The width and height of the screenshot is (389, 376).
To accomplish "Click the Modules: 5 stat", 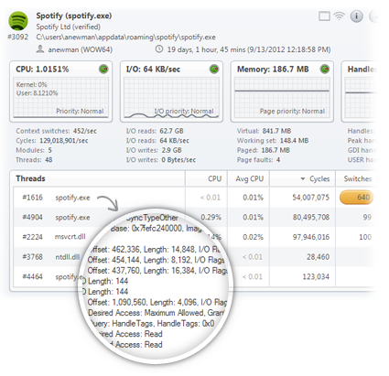I will click(x=34, y=150).
